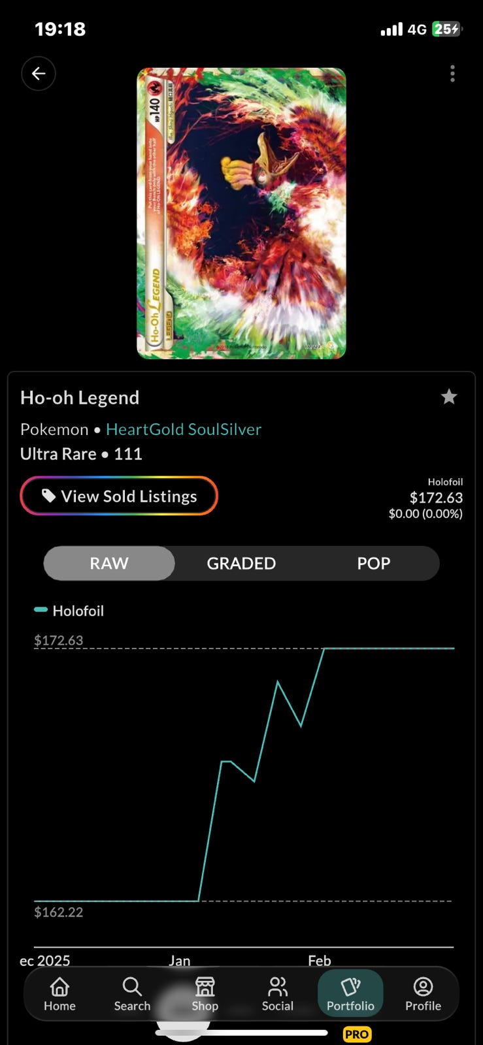Switch to the GRADED tab

(241, 563)
